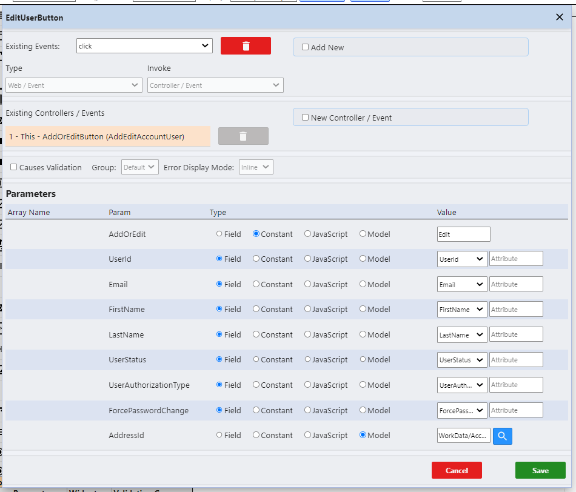This screenshot has height=492, width=576.
Task: Expand the FirstName field value dropdown
Action: point(462,309)
